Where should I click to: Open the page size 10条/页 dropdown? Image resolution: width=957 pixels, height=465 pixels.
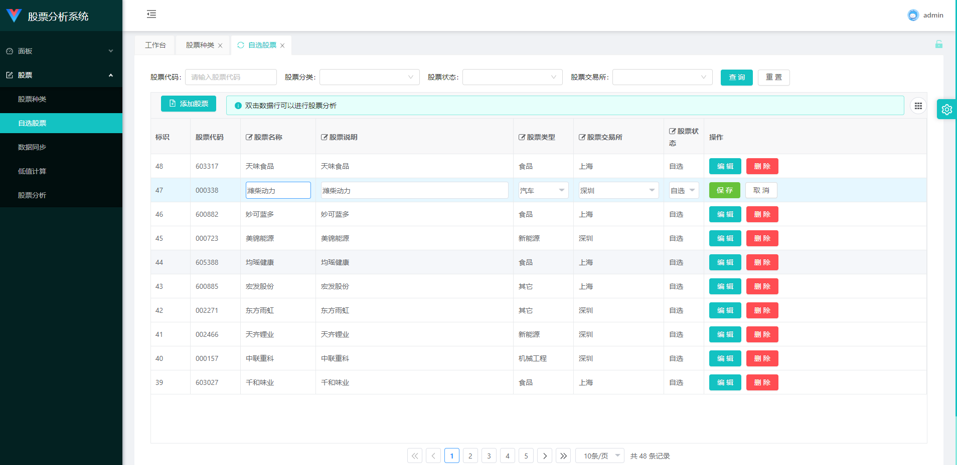[600, 456]
